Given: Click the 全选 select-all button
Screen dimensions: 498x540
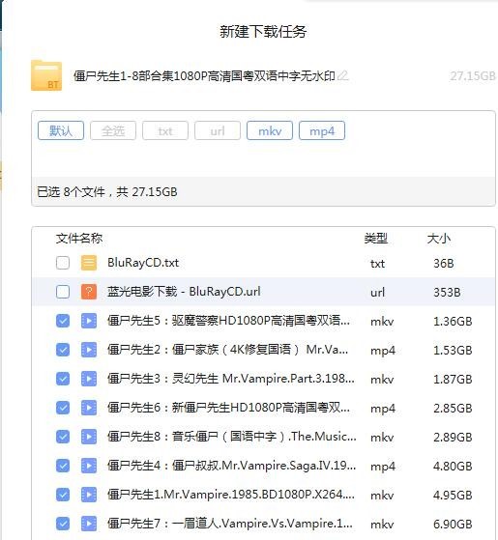Looking at the screenshot, I should 113,130.
